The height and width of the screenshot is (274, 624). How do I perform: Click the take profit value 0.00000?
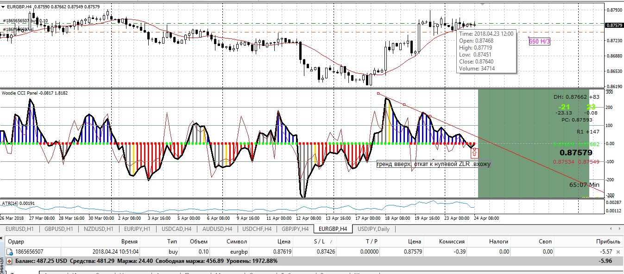click(x=368, y=252)
